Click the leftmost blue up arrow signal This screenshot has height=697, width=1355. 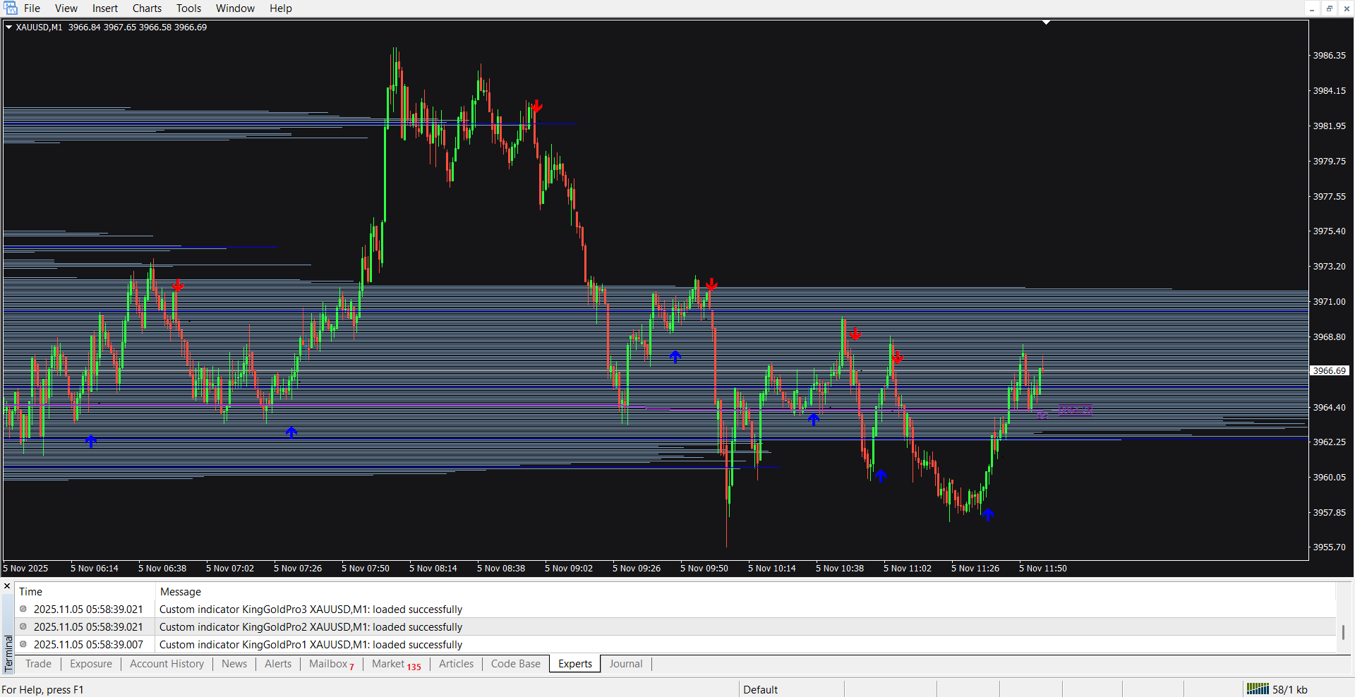coord(91,441)
